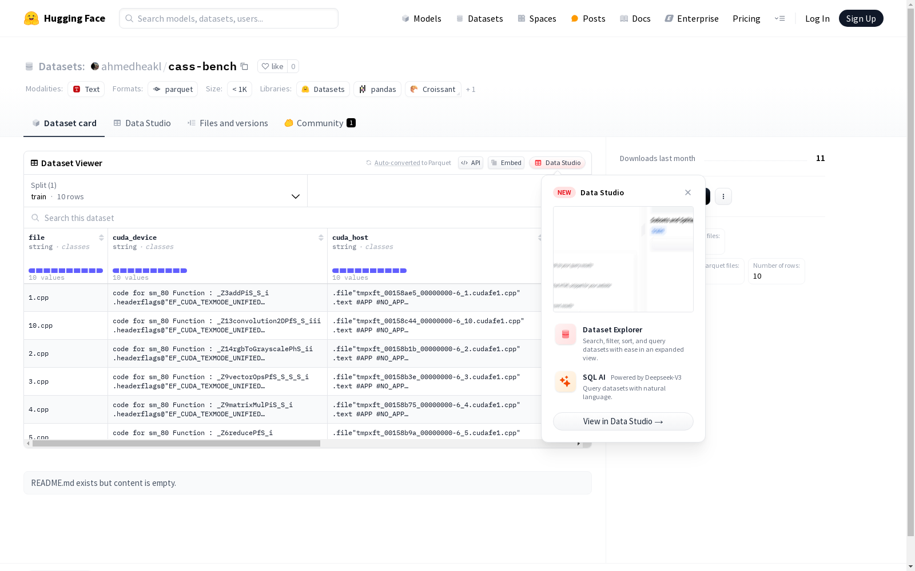Image resolution: width=915 pixels, height=571 pixels.
Task: Open the Pricing page
Action: (746, 18)
